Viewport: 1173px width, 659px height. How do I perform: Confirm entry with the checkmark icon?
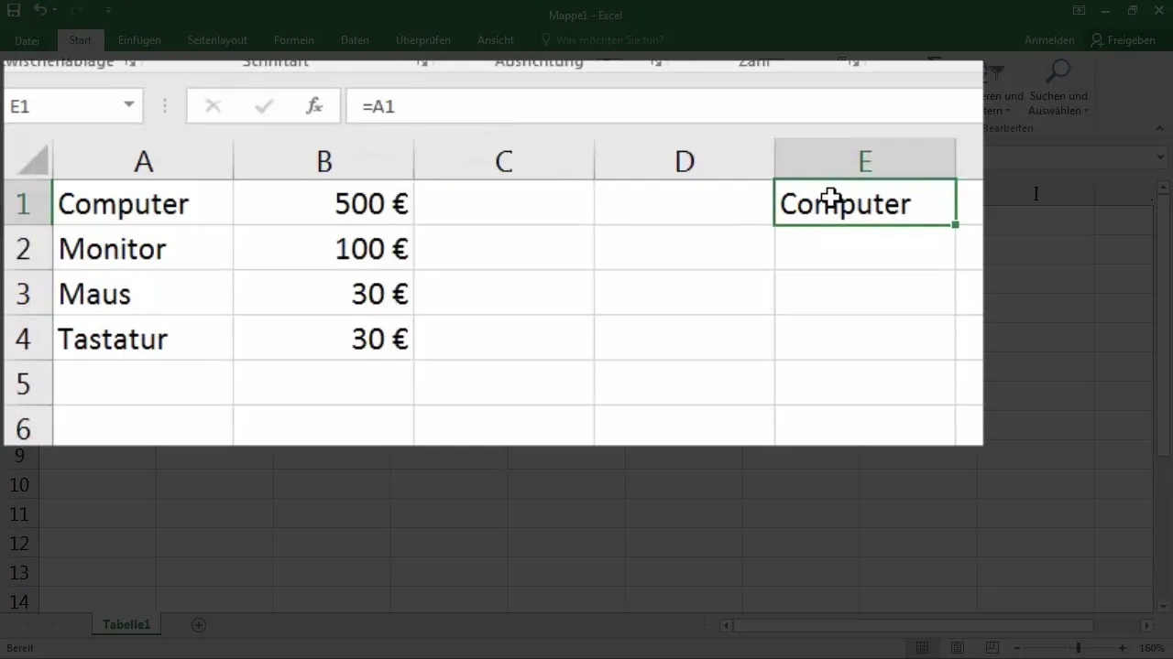(264, 106)
